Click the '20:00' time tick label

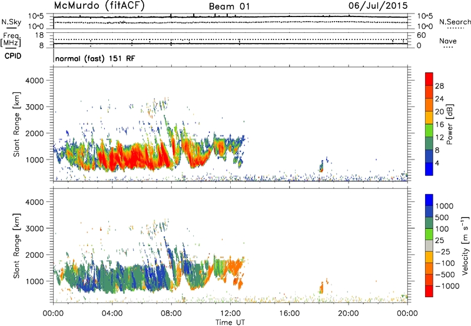pos(349,314)
